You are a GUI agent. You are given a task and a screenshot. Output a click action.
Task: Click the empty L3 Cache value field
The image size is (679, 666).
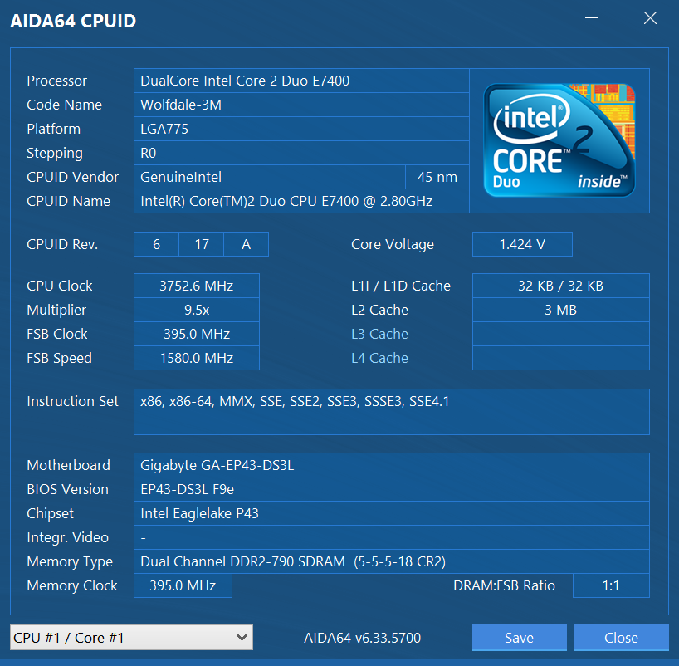pyautogui.click(x=561, y=334)
